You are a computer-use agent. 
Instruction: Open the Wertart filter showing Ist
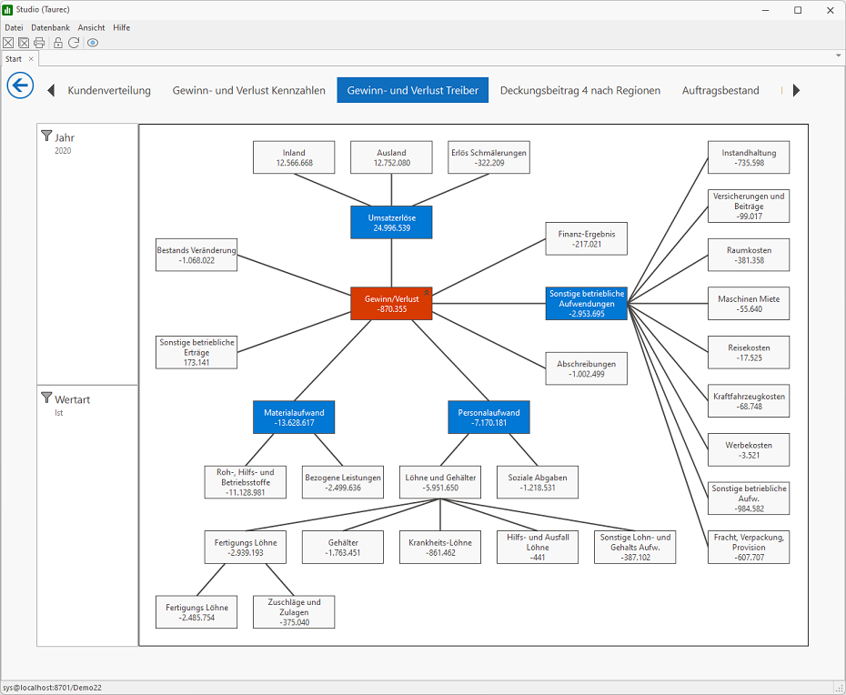point(87,516)
